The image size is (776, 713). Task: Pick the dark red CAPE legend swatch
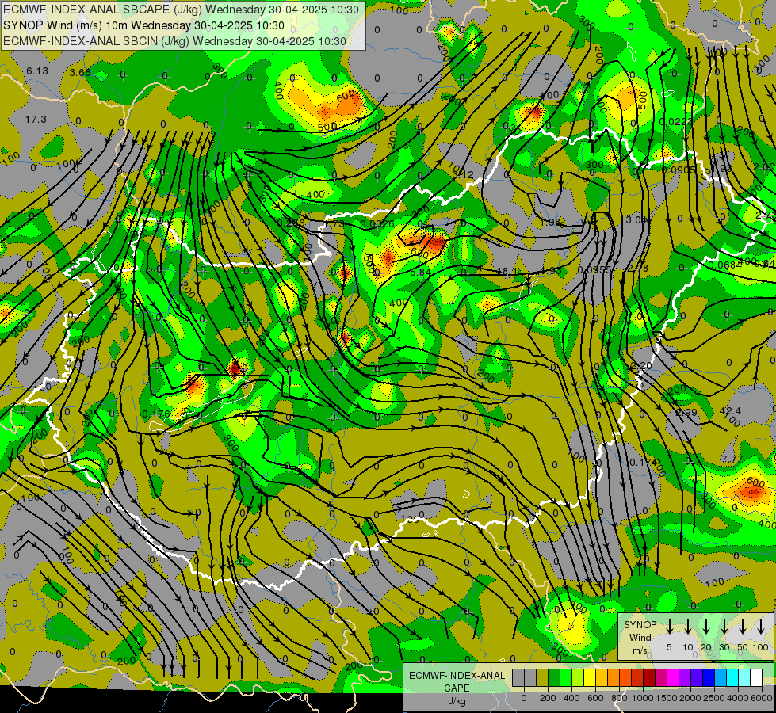point(649,677)
